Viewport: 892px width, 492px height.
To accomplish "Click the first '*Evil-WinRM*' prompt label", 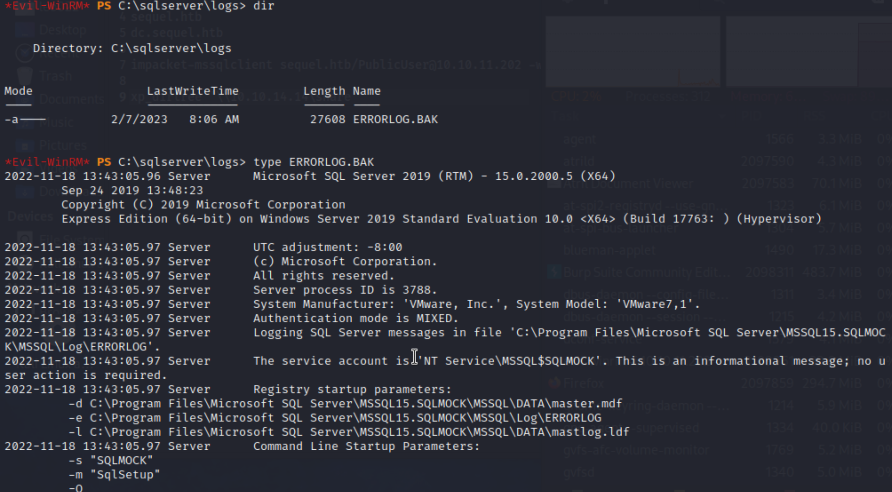I will coord(47,6).
